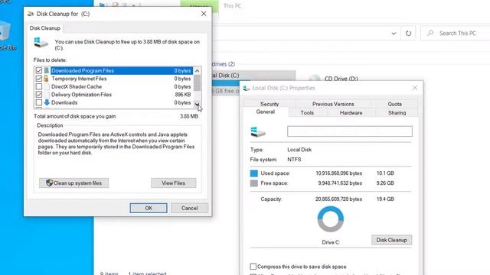Click the View Files button
Image resolution: width=490 pixels, height=275 pixels.
pyautogui.click(x=174, y=183)
